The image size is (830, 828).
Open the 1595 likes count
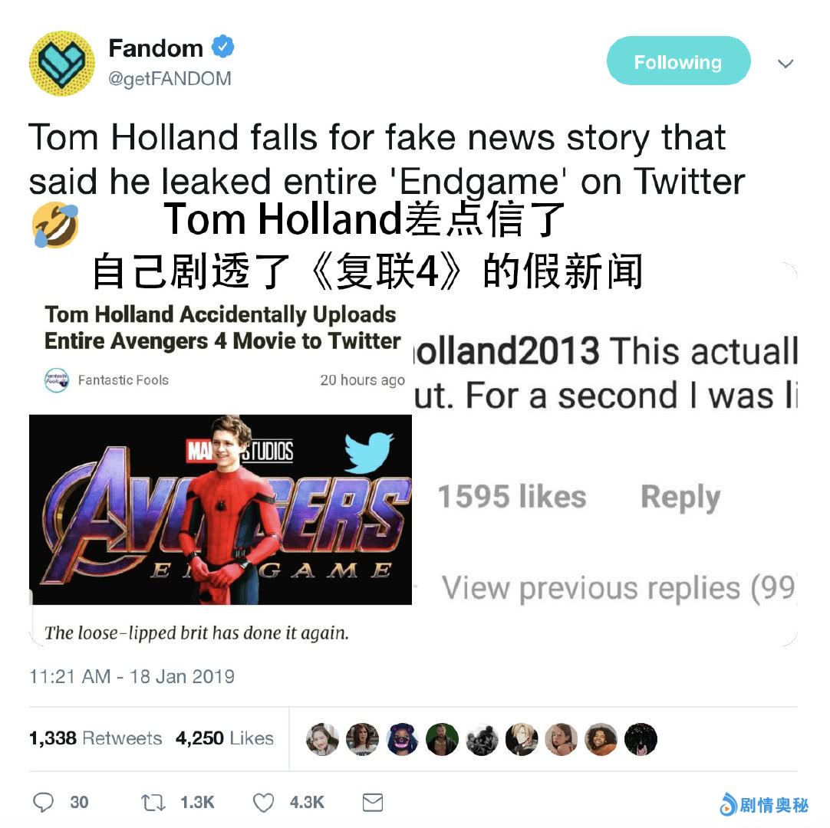point(512,497)
